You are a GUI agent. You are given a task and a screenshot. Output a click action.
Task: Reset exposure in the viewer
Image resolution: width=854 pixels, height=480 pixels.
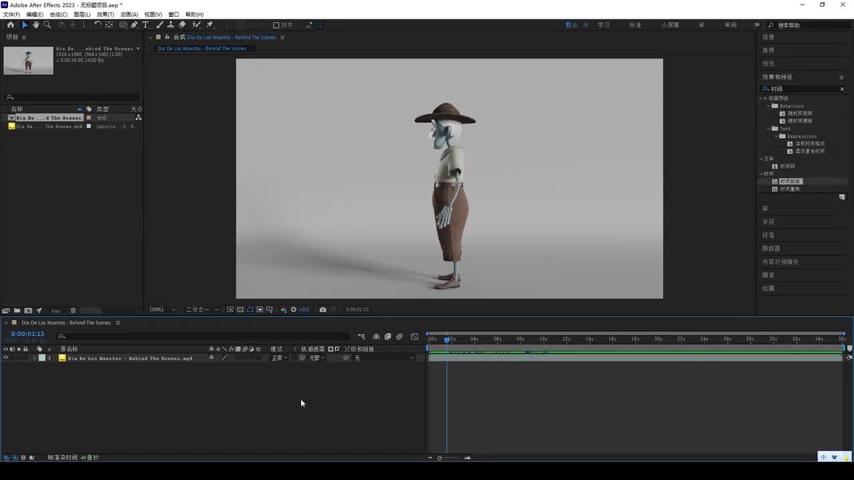pos(294,309)
